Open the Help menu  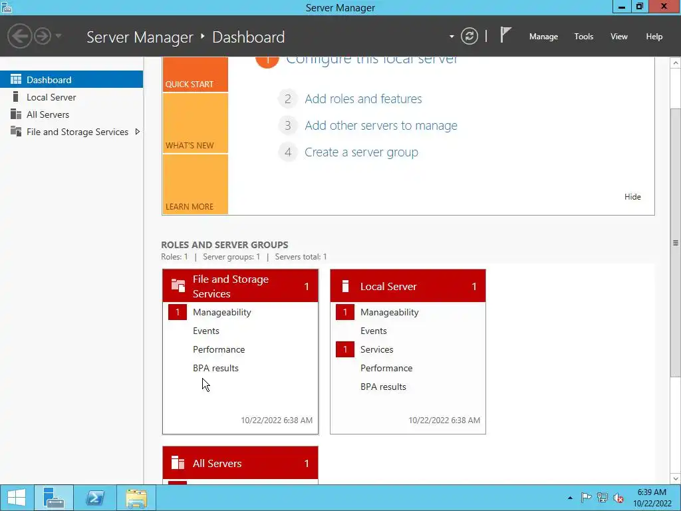pyautogui.click(x=654, y=37)
